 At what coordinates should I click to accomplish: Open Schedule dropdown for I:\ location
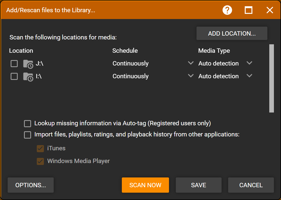click(191, 76)
